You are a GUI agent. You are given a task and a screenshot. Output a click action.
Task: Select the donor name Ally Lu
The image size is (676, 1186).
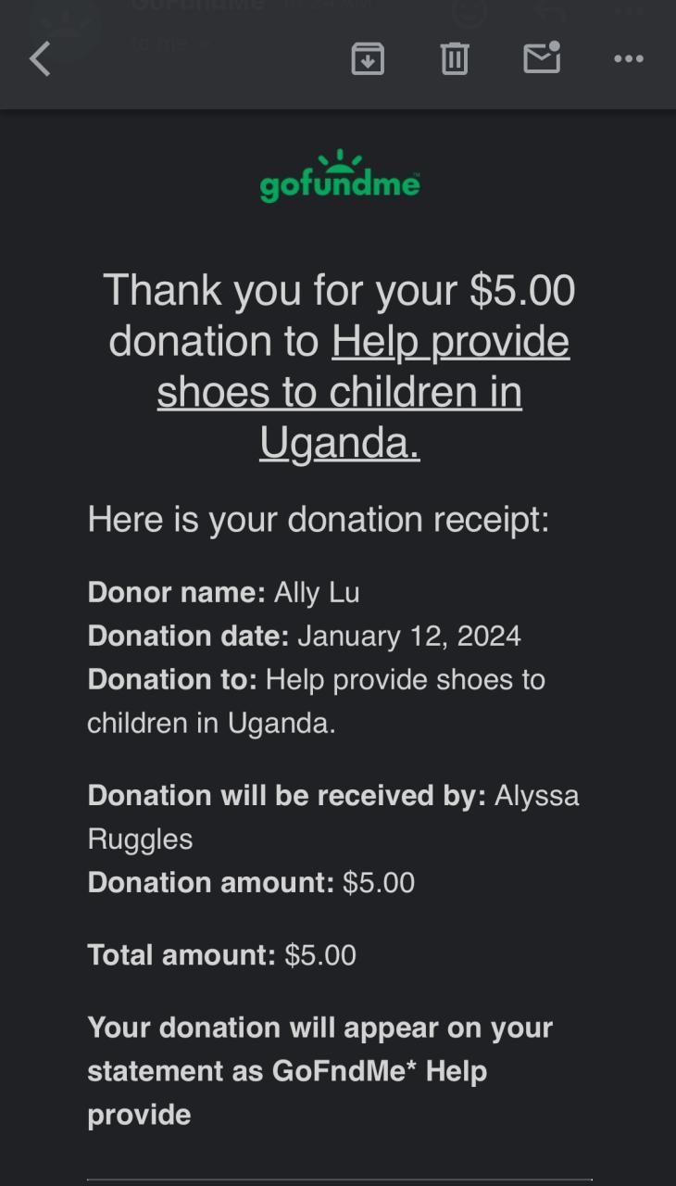coord(317,593)
